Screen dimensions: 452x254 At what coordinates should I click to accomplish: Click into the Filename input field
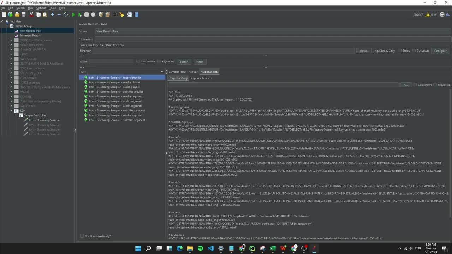tap(224, 50)
